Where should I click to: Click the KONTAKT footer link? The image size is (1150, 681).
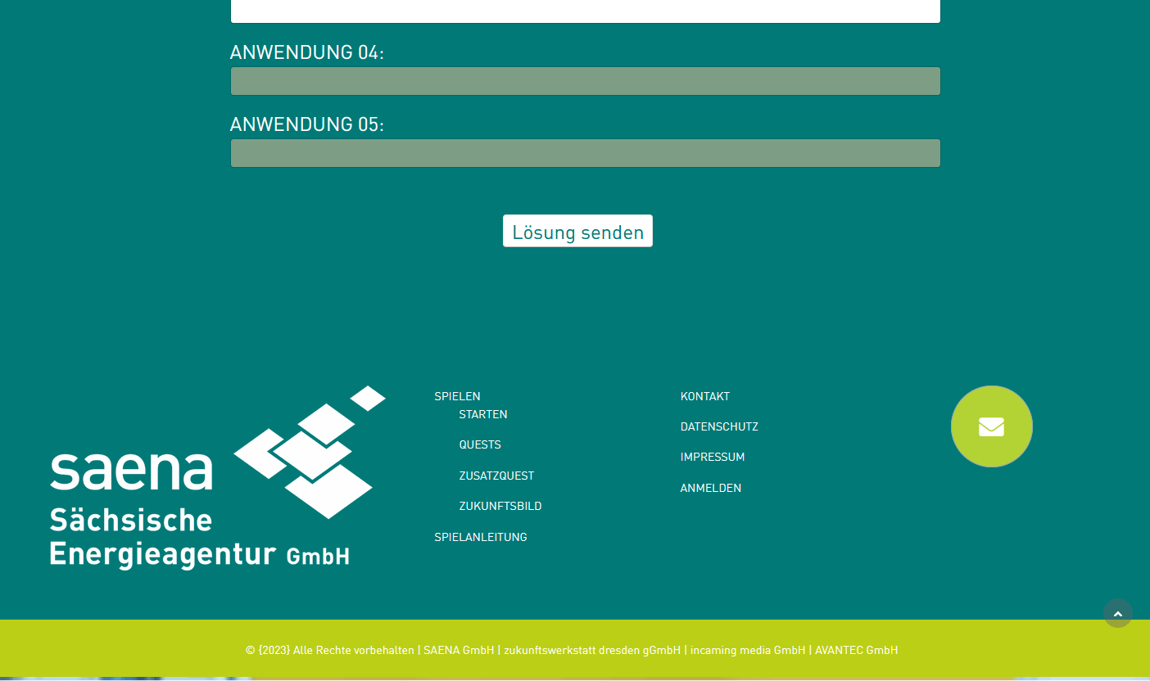coord(704,396)
